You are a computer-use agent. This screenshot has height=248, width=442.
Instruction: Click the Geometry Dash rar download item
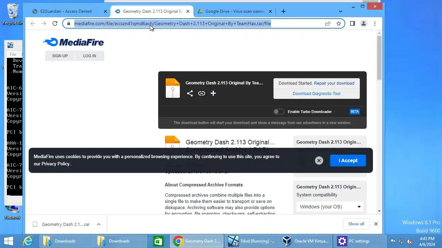[x=61, y=224]
